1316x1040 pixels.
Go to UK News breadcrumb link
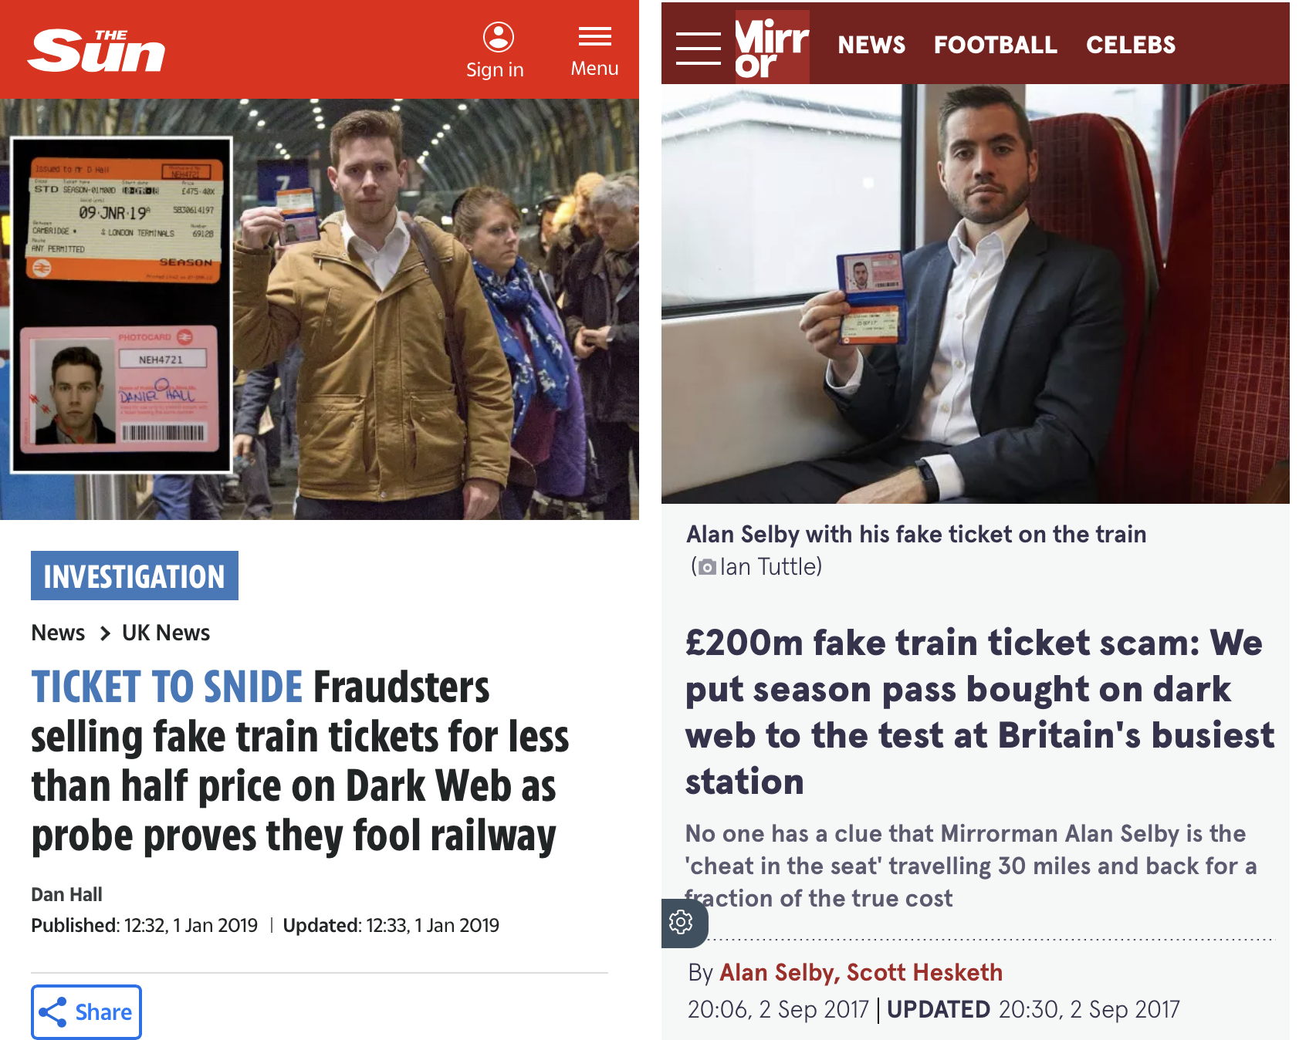click(166, 633)
